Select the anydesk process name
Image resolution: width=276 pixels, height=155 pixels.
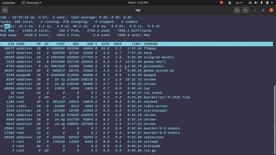pyautogui.click(x=151, y=102)
